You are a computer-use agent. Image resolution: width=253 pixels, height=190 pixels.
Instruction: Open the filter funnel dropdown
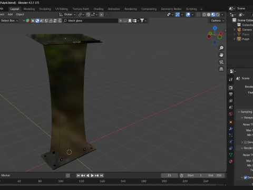pyautogui.click(x=143, y=21)
